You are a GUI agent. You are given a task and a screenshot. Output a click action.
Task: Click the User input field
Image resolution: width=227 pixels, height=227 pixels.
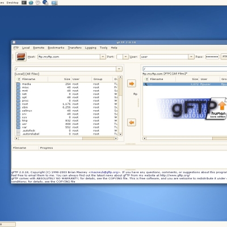click(x=164, y=57)
